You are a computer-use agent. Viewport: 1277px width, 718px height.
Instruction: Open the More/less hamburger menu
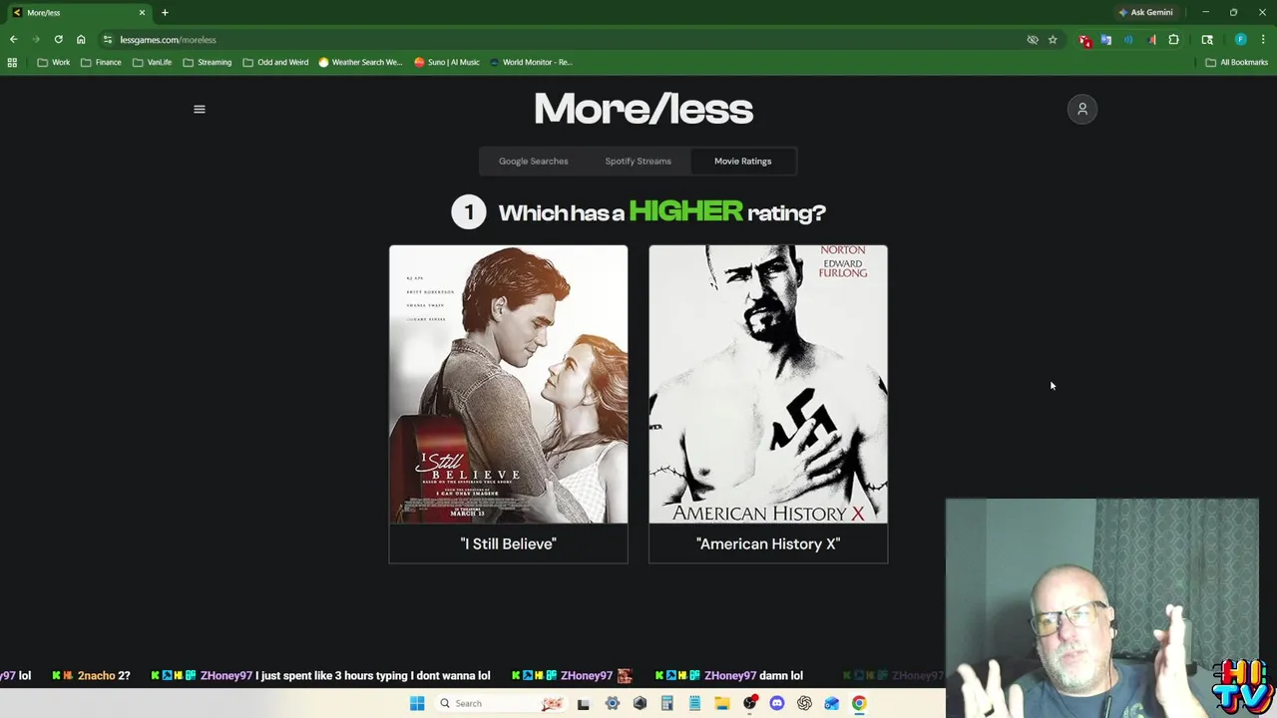[200, 110]
